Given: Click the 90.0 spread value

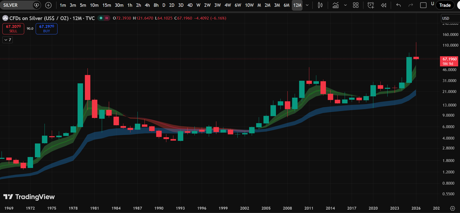Looking at the screenshot, I should (x=30, y=29).
